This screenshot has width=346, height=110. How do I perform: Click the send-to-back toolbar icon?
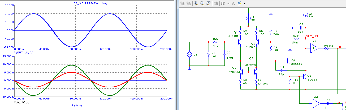point(188,3)
